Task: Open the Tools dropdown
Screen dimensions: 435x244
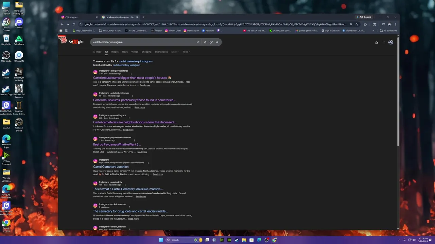Action: click(x=187, y=52)
